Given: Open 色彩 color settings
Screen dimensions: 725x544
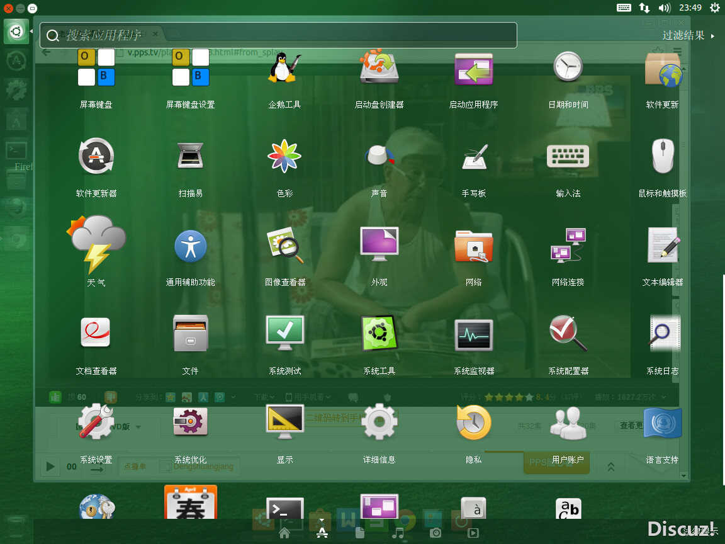Looking at the screenshot, I should point(285,156).
